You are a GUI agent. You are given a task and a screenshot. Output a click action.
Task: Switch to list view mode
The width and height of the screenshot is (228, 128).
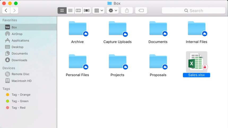coord(70,10)
